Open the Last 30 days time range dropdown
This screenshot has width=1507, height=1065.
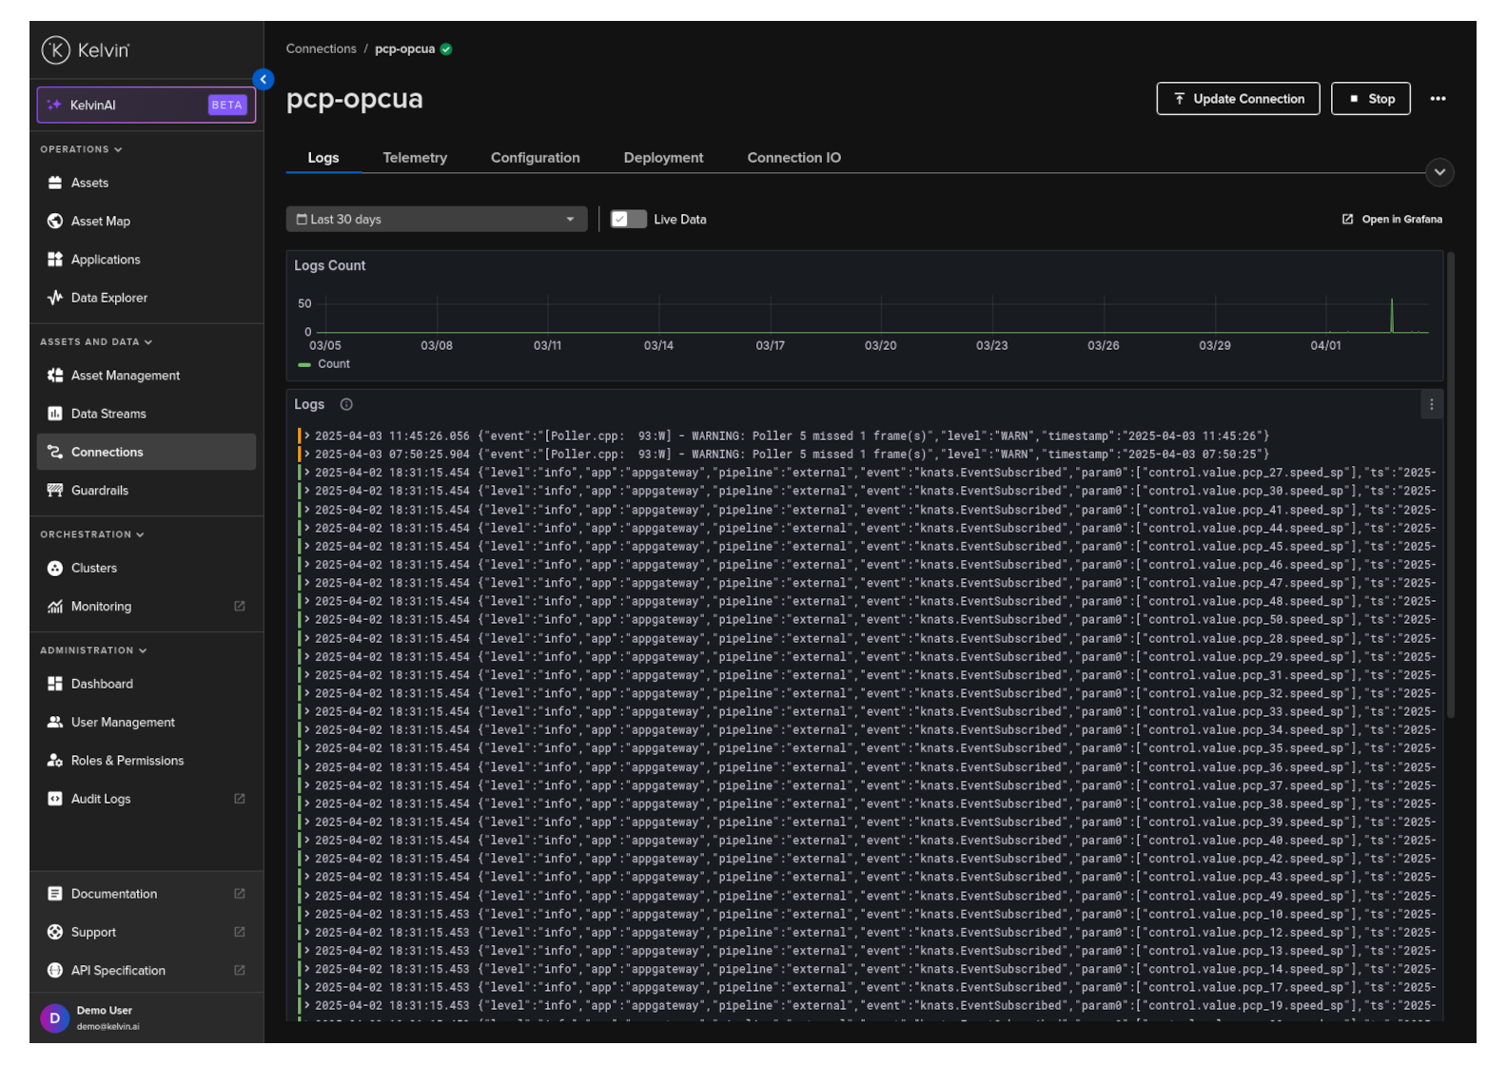[436, 220]
